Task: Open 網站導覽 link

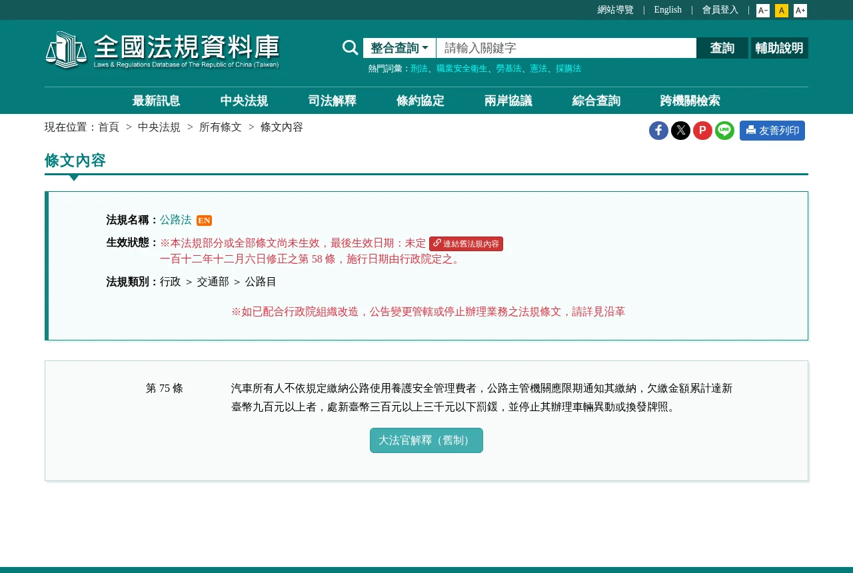Action: point(615,10)
